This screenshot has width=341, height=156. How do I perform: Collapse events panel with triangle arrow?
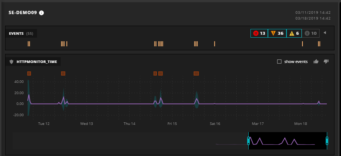[325, 33]
